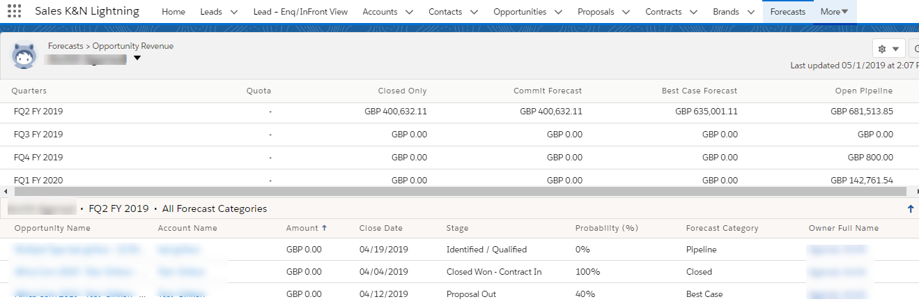Image resolution: width=919 pixels, height=304 pixels.
Task: Click the up arrow in details header
Action: click(911, 208)
